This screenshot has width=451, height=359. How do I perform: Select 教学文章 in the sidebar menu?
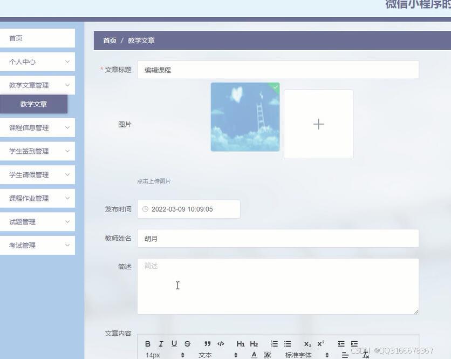coord(35,104)
